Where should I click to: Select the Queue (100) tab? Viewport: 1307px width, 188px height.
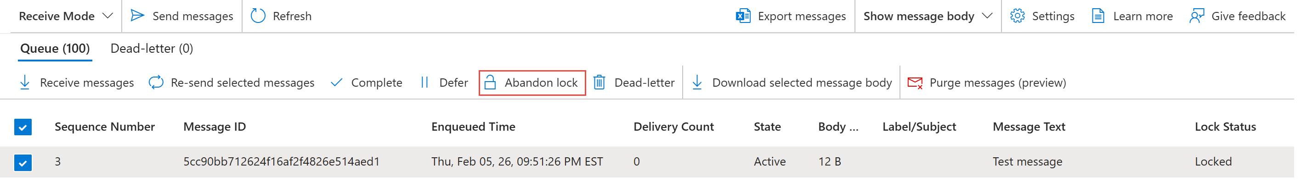point(55,48)
